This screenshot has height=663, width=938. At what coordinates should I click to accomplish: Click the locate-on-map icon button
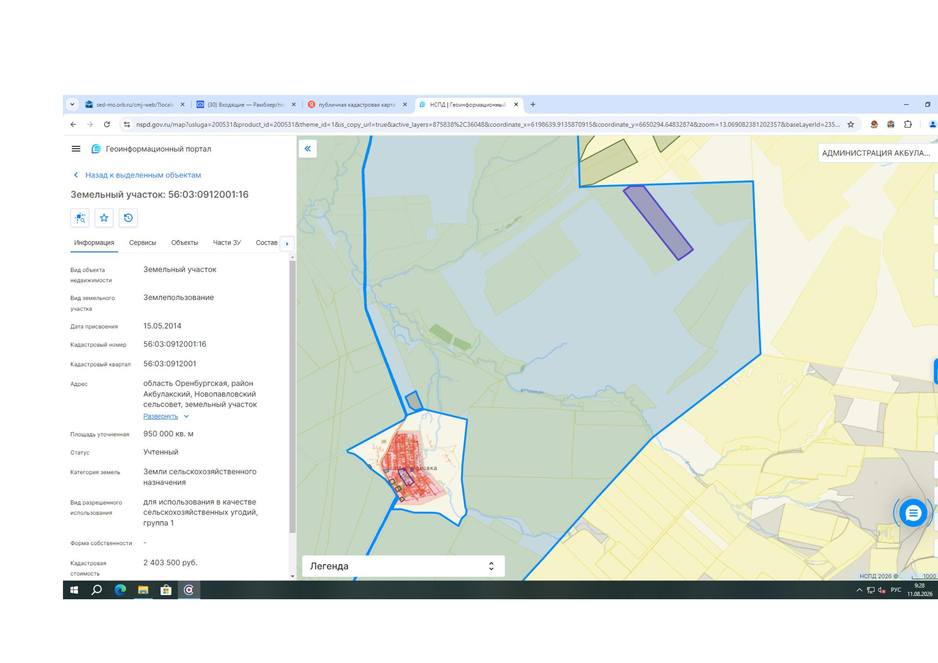(80, 218)
